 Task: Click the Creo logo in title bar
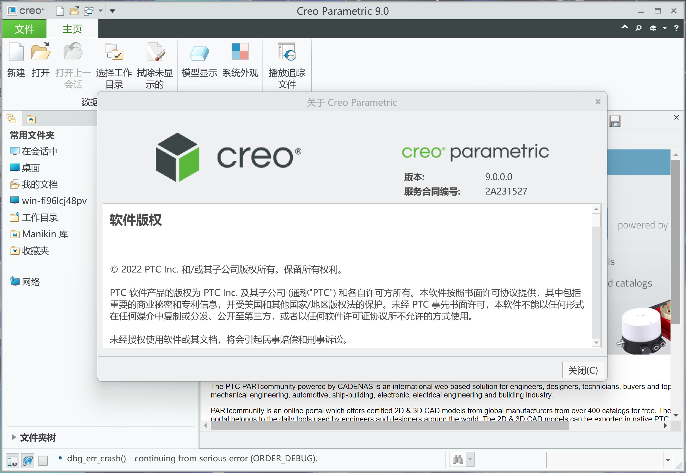coord(26,11)
